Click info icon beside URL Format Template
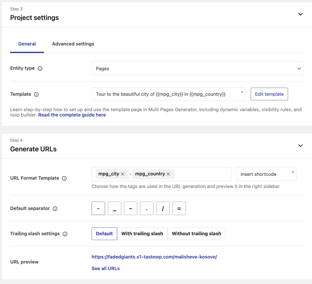The image size is (312, 284). click(x=64, y=178)
